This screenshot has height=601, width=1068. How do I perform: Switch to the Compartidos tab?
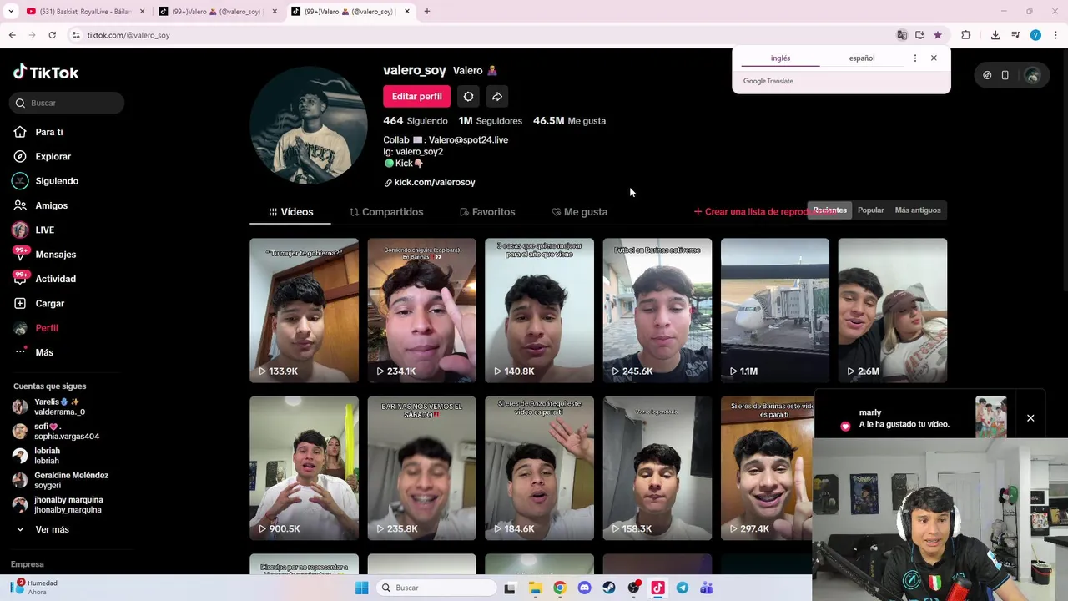[386, 212]
